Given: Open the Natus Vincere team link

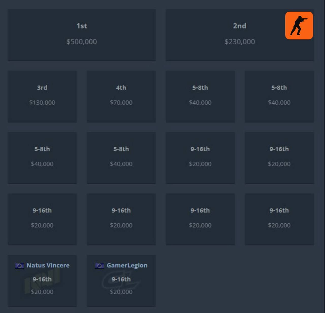Looking at the screenshot, I should coord(48,265).
